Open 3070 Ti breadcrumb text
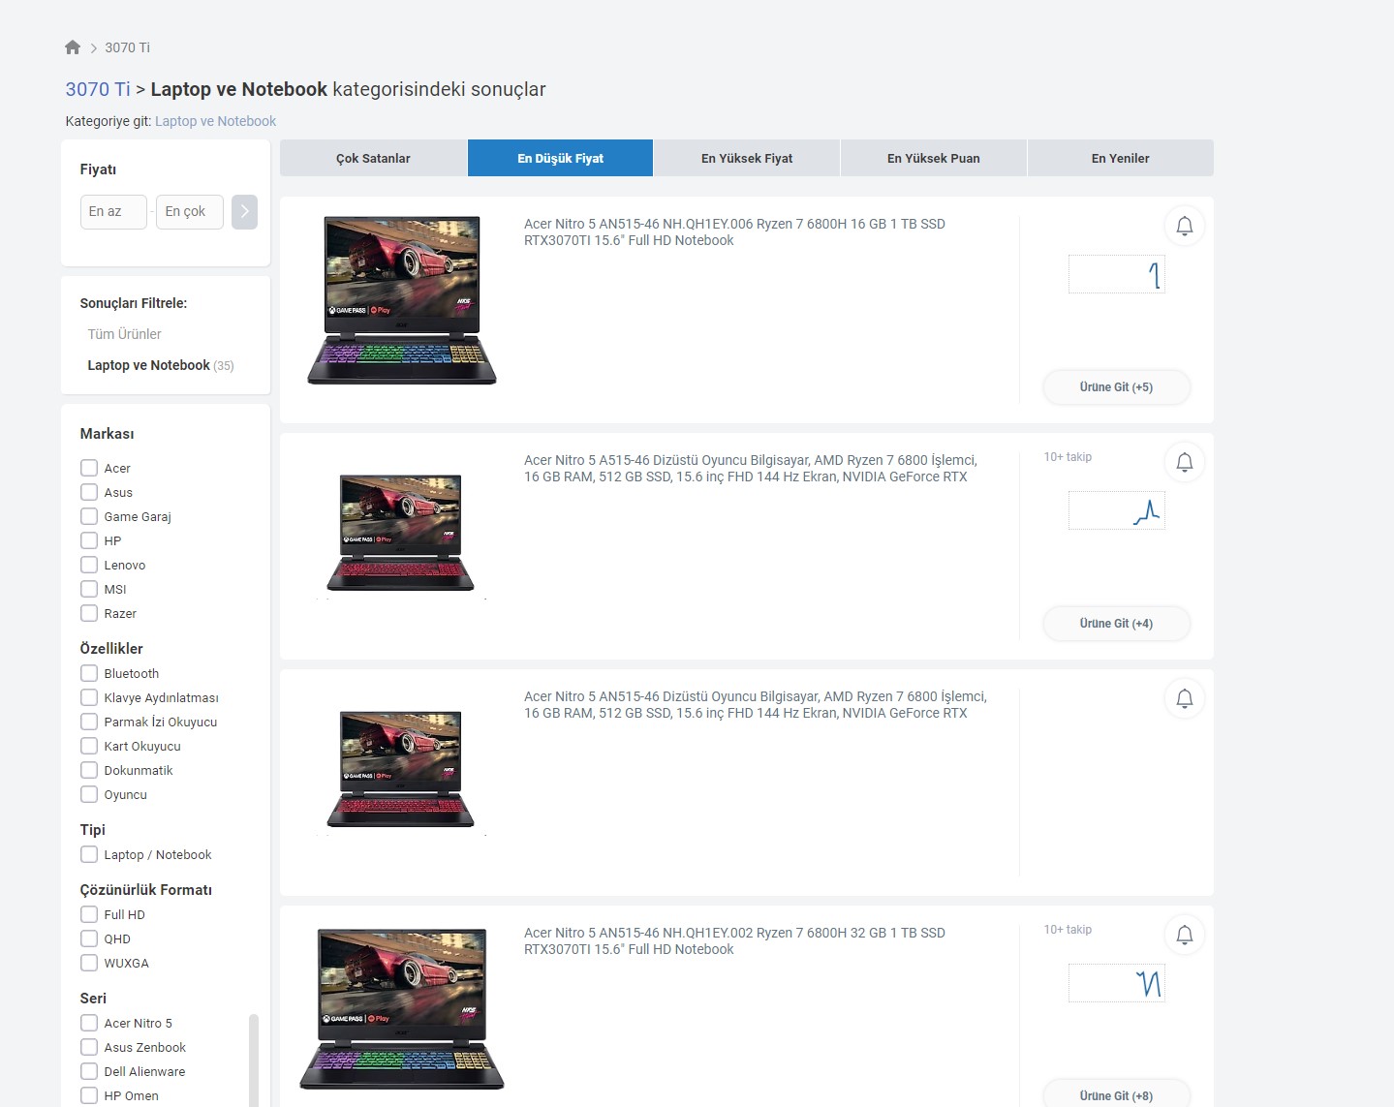 tap(127, 47)
